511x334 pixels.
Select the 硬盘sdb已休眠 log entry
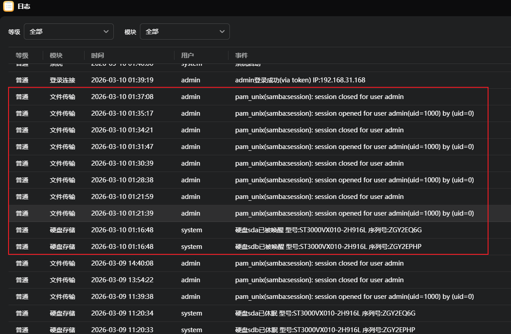tap(328, 329)
